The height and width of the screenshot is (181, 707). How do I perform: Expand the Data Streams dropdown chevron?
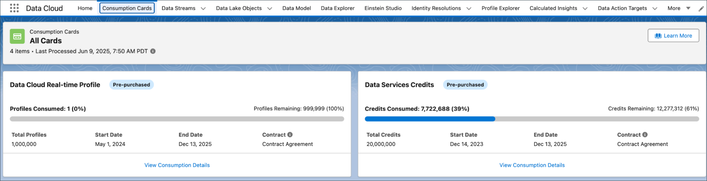click(x=203, y=8)
